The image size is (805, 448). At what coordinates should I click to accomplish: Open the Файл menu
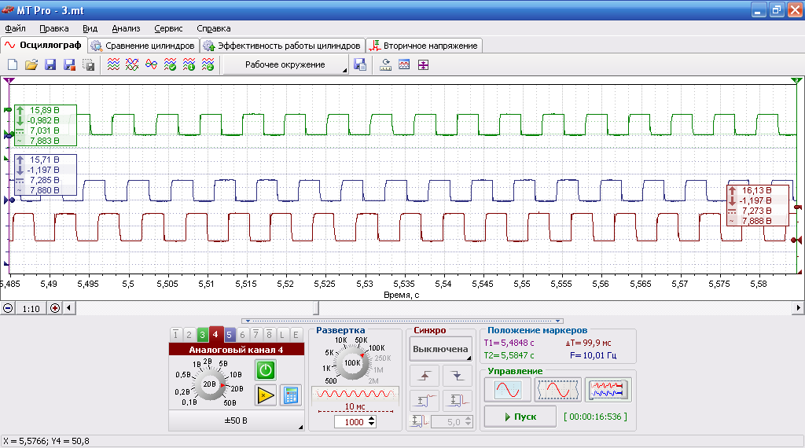coord(16,29)
